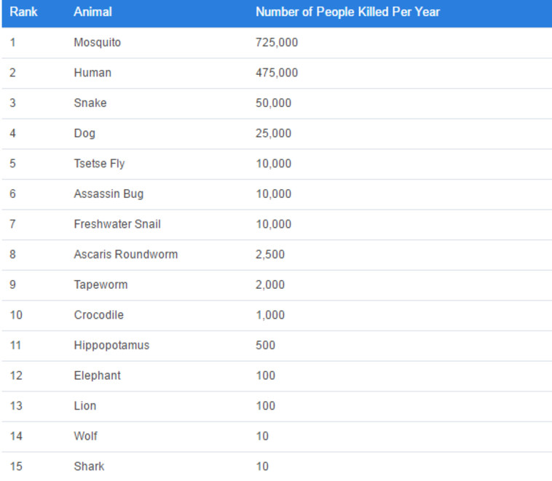Select the Mosquito animal cell
This screenshot has height=481, width=552.
click(x=97, y=43)
